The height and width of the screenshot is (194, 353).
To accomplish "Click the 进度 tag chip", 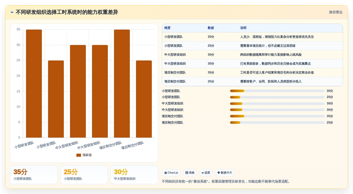I will (x=206, y=173).
